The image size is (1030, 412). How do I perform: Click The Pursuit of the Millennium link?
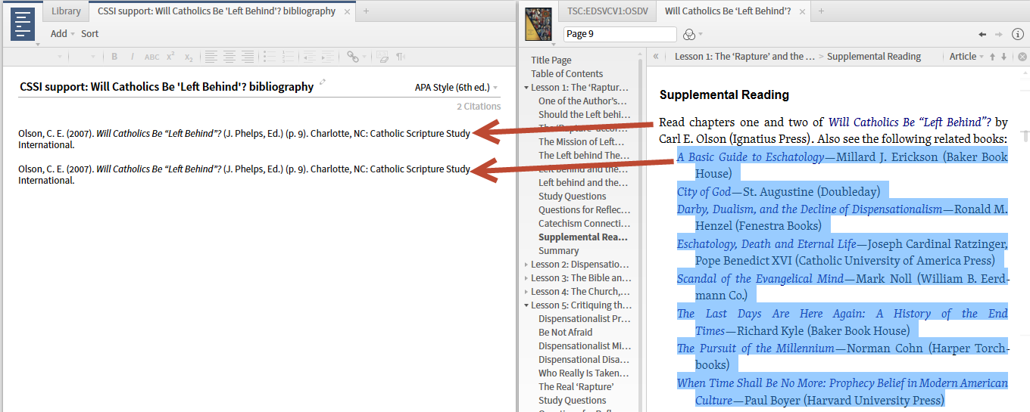755,348
